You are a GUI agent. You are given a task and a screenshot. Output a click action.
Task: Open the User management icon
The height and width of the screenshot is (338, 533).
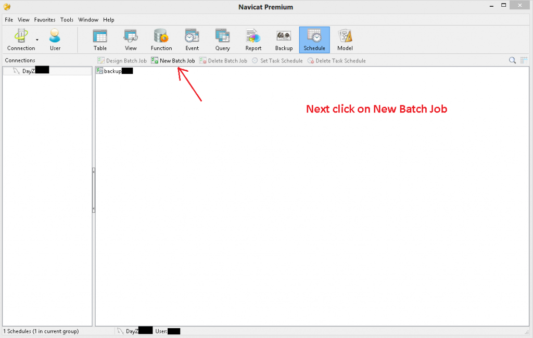click(x=55, y=40)
